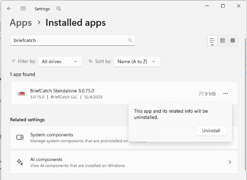The width and height of the screenshot is (247, 180).
Task: Maximize the Settings window
Action: (223, 6)
